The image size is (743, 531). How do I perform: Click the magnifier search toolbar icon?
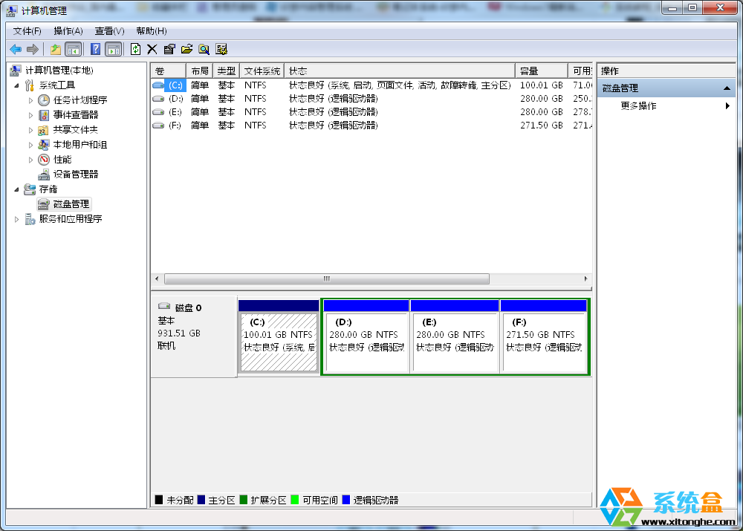pos(204,49)
